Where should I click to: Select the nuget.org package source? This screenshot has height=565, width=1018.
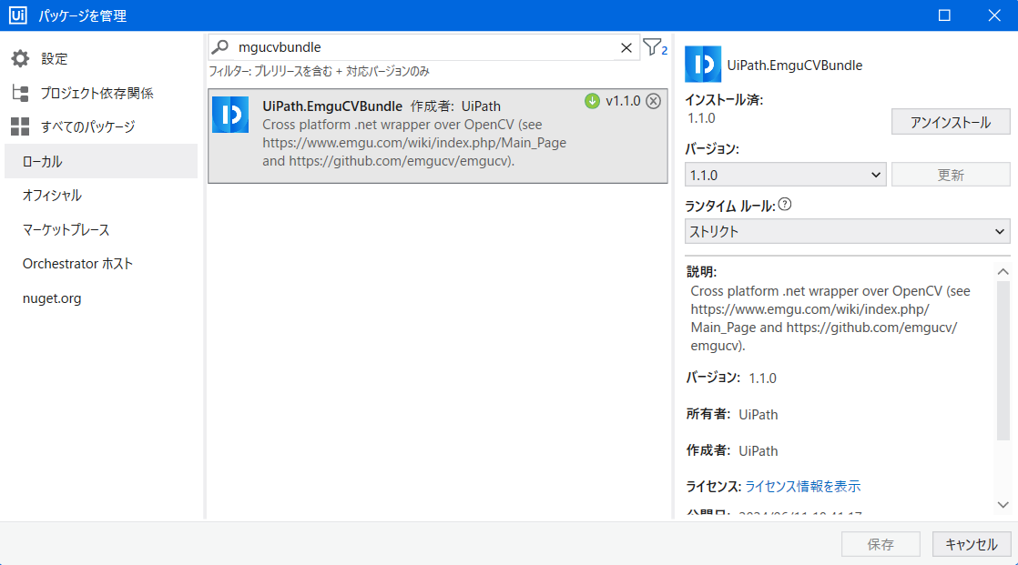[x=101, y=298]
